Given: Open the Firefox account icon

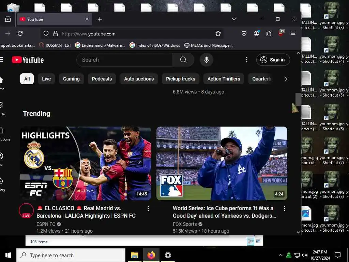Looking at the screenshot, I should click(x=256, y=34).
